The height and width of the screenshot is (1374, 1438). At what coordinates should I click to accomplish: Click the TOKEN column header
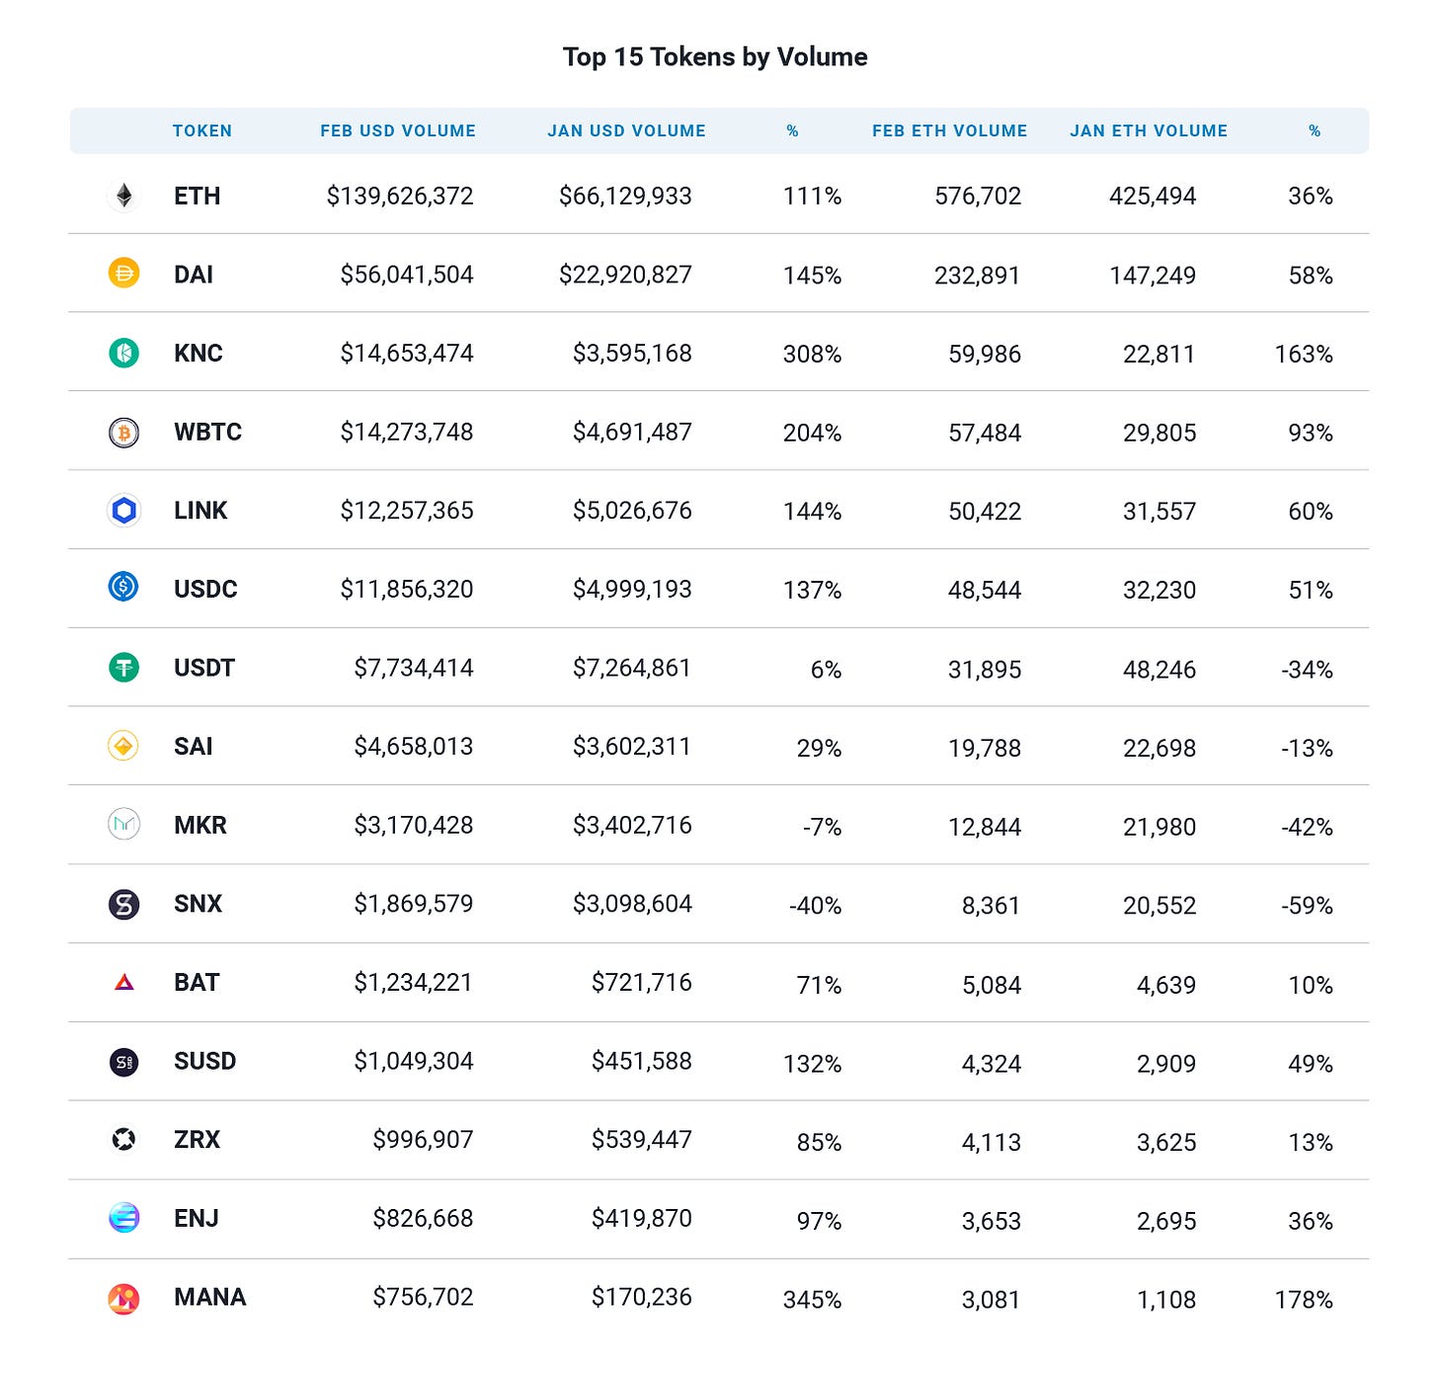202,130
